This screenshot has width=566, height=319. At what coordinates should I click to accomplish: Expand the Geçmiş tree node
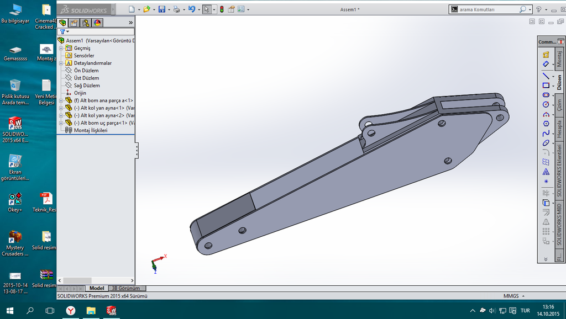pyautogui.click(x=61, y=48)
